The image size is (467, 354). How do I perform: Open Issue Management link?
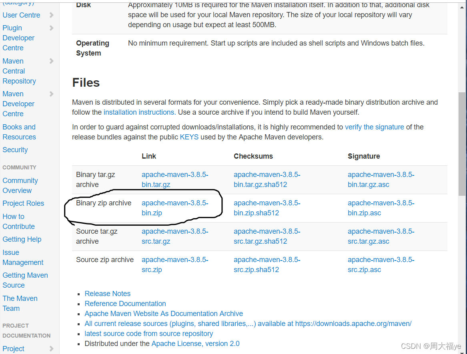(23, 258)
